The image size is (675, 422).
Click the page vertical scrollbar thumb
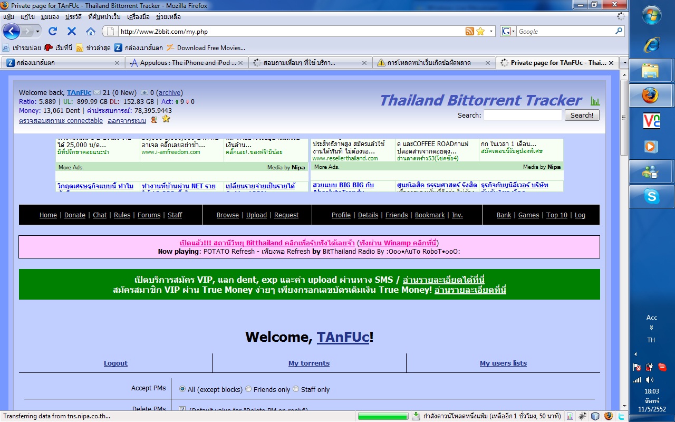pos(624,117)
